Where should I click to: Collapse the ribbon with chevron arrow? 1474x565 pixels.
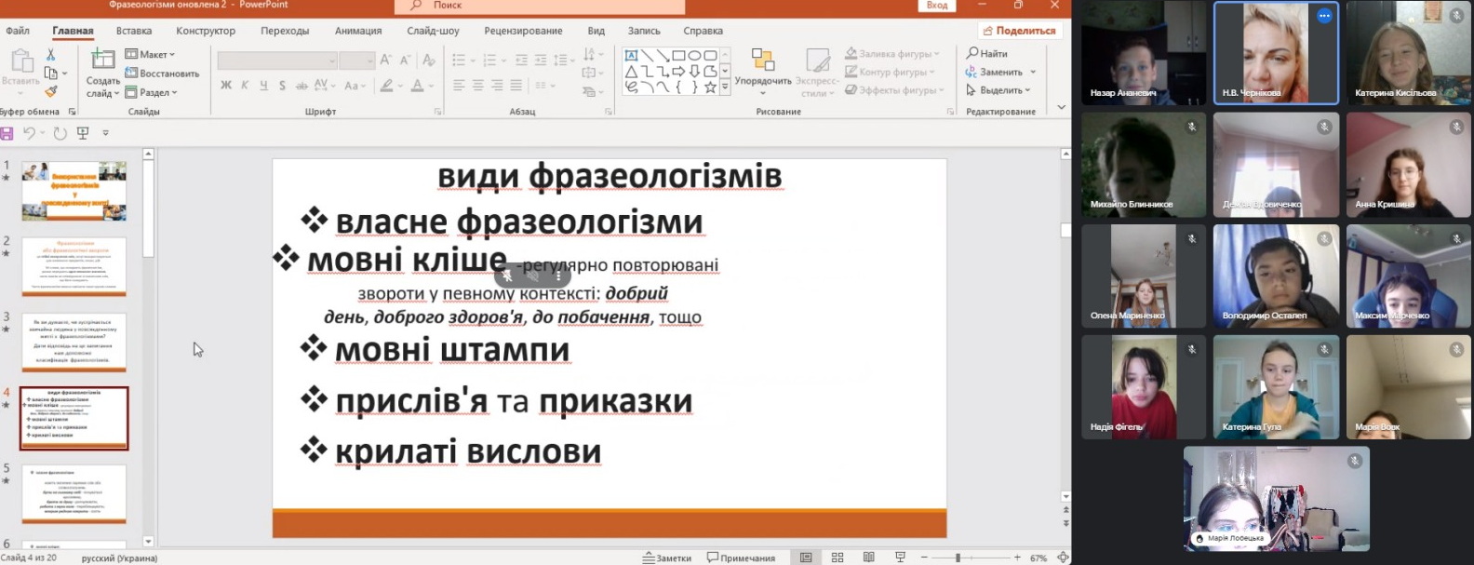point(1062,108)
